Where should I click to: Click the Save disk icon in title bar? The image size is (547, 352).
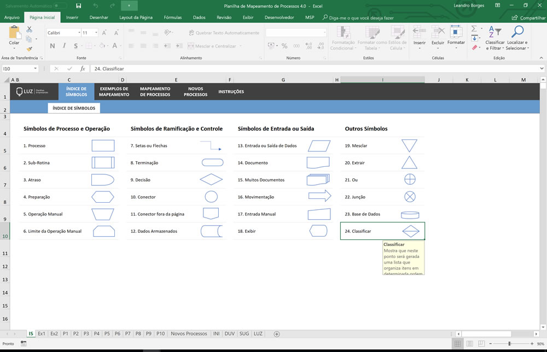[78, 5]
